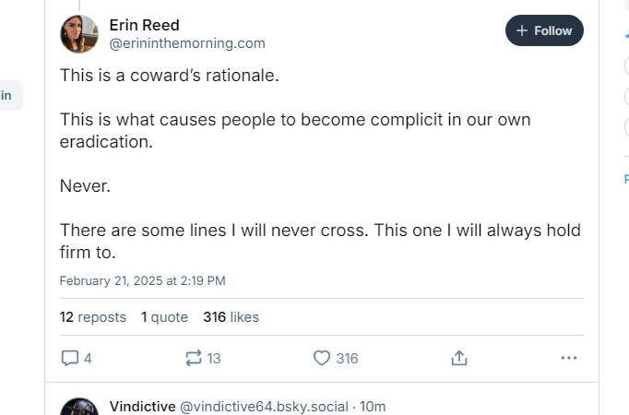Click the partially visible Sign in button
This screenshot has width=629, height=415.
[7, 95]
